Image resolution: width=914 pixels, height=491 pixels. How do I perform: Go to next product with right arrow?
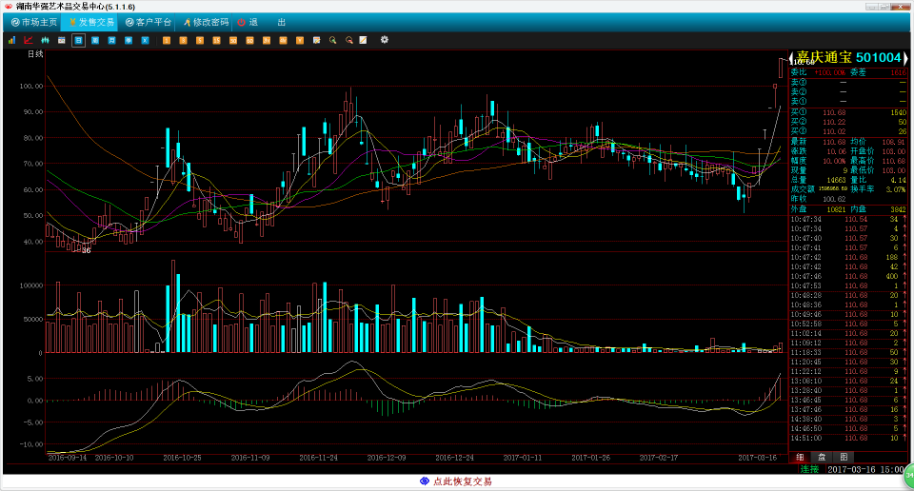coord(904,58)
